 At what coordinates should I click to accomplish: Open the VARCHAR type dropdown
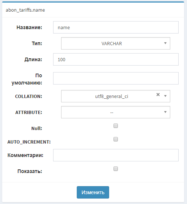(116, 43)
